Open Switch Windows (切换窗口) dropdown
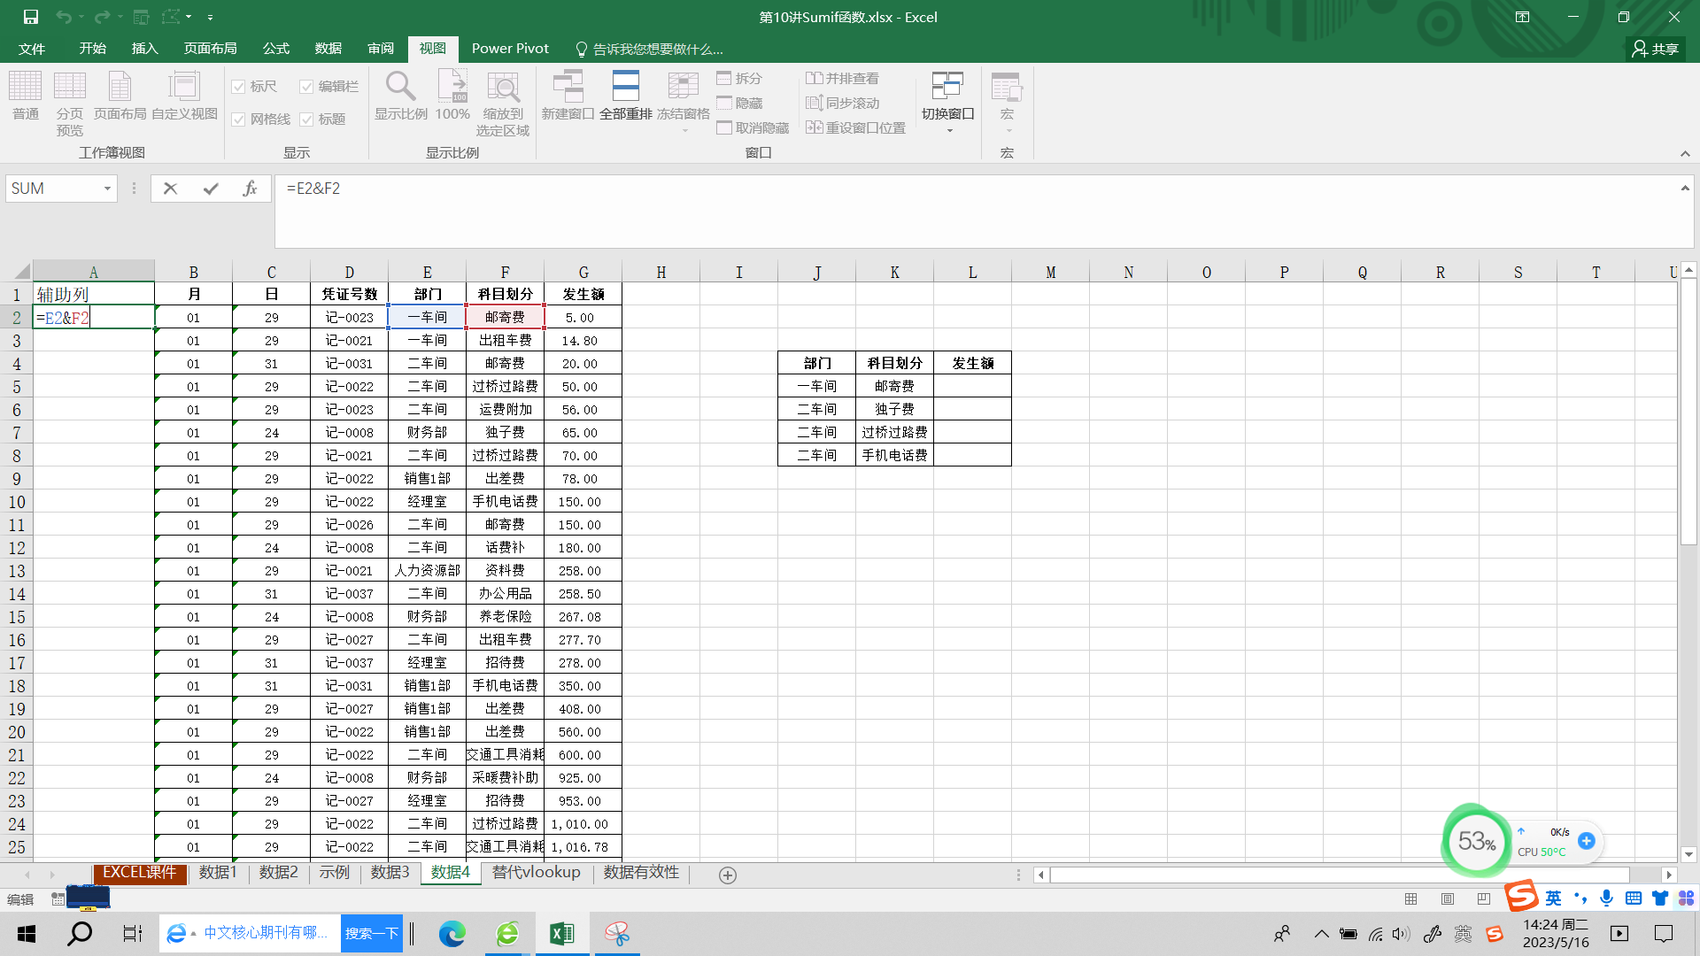 click(948, 102)
